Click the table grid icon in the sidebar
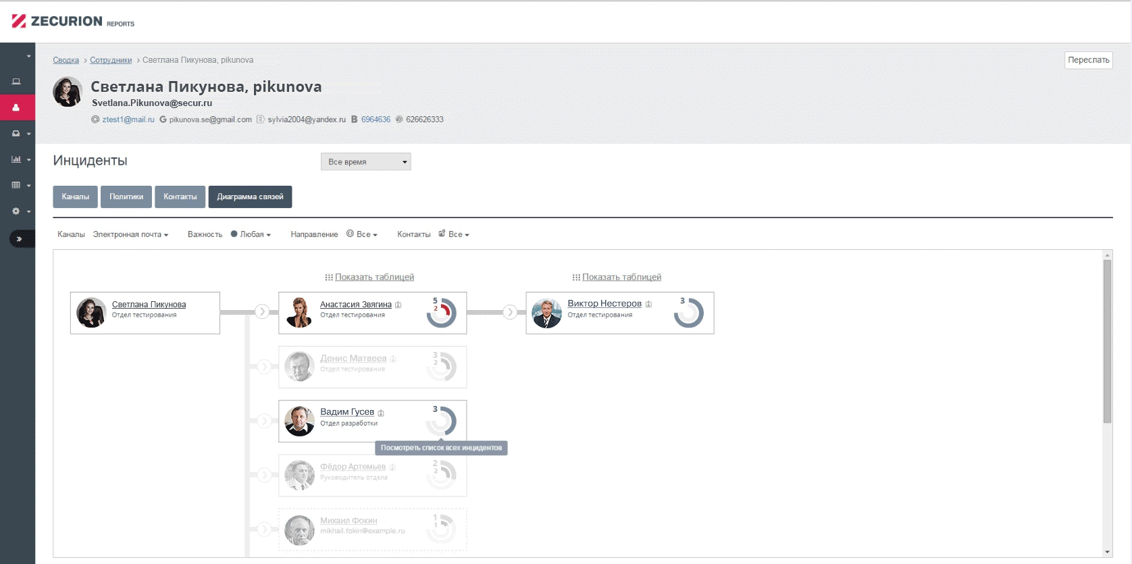1132x564 pixels. [16, 185]
